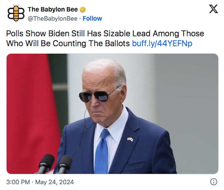This screenshot has width=224, height=190.
Task: Click the gold verified badge
Action: tap(83, 9)
